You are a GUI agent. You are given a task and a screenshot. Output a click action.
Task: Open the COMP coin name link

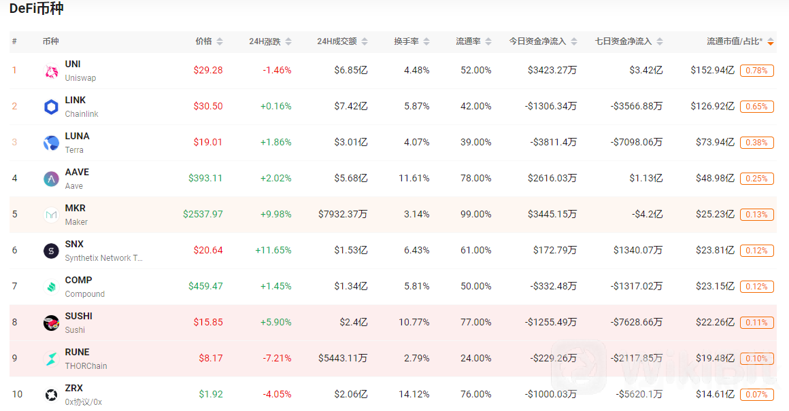coord(78,281)
